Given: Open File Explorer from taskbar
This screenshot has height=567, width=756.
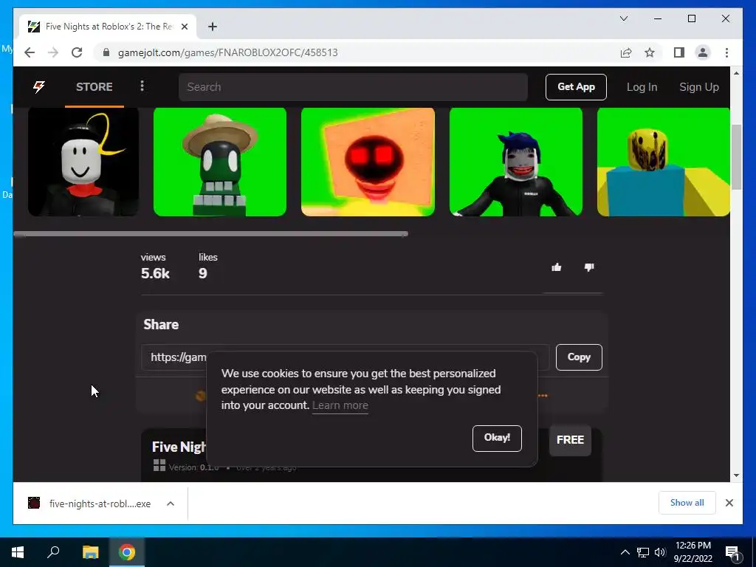Looking at the screenshot, I should [x=90, y=552].
